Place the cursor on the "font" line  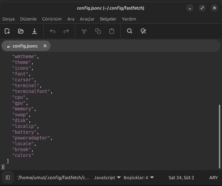pyautogui.click(x=21, y=74)
